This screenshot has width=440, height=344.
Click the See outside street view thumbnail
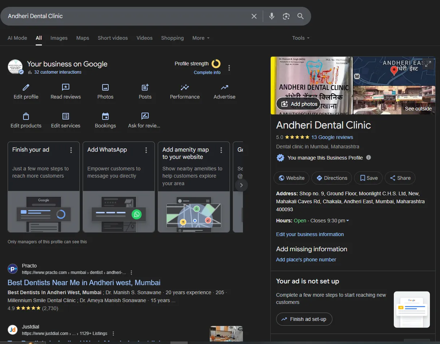coord(394,100)
